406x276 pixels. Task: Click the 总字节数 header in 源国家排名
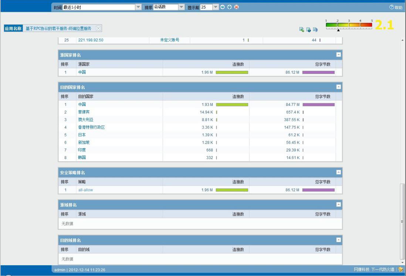coord(323,64)
